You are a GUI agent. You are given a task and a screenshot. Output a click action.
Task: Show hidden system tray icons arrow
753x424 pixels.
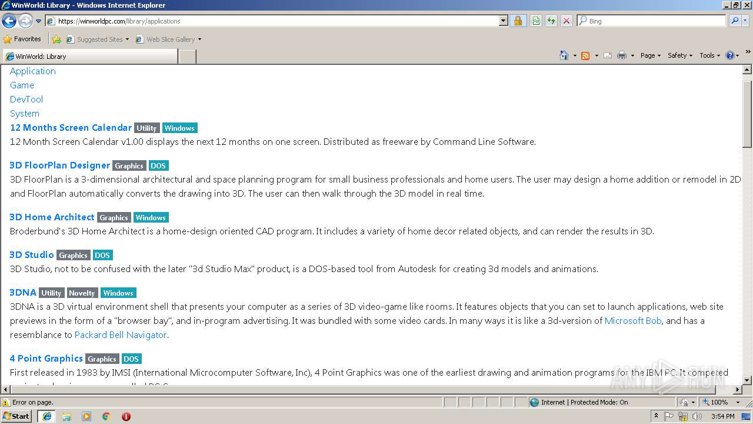(x=656, y=416)
